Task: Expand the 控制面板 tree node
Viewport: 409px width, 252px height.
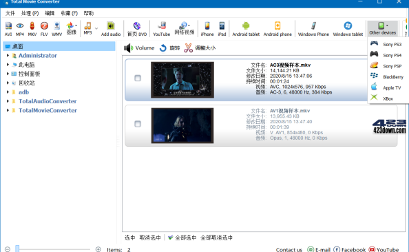Action: click(8, 74)
